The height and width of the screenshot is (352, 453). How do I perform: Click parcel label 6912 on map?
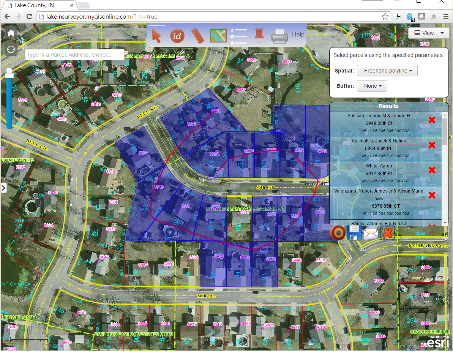pos(219,256)
